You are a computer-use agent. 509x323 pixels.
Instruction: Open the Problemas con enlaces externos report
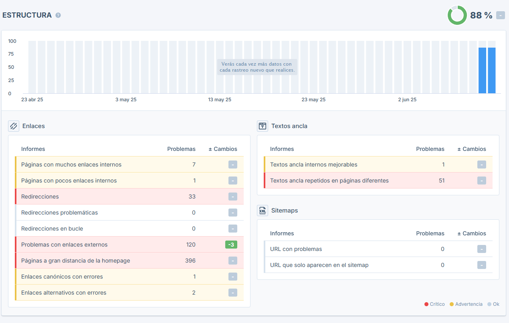pyautogui.click(x=65, y=245)
